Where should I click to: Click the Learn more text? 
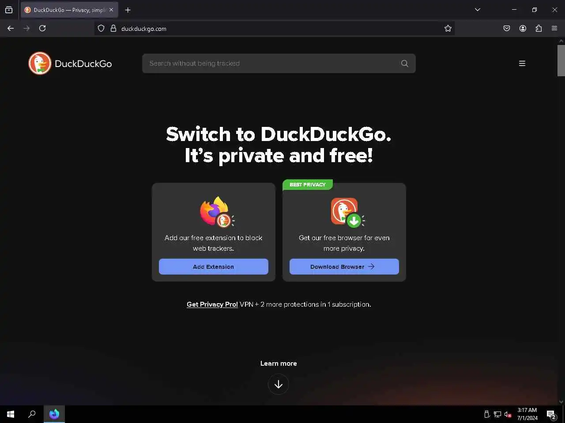coord(279,364)
